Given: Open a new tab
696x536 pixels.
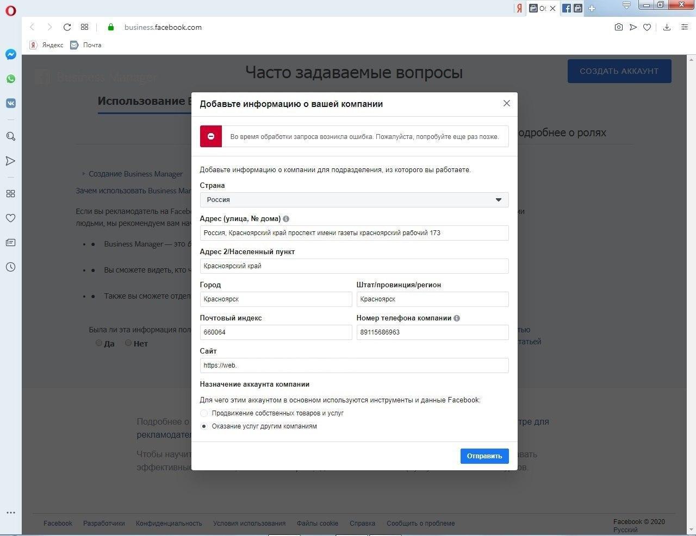Looking at the screenshot, I should point(592,8).
